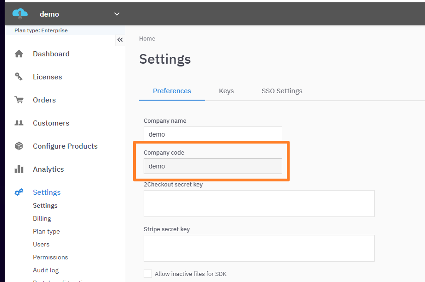Open the SSO Settings tab
Image resolution: width=425 pixels, height=282 pixels.
tap(282, 91)
